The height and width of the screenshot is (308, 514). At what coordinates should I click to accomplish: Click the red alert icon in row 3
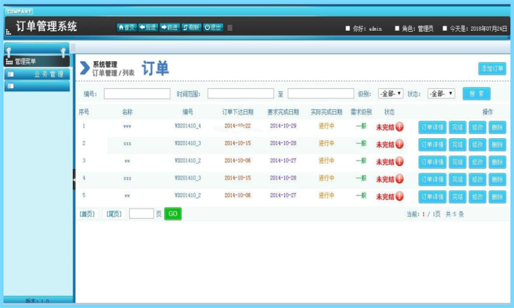tap(399, 161)
